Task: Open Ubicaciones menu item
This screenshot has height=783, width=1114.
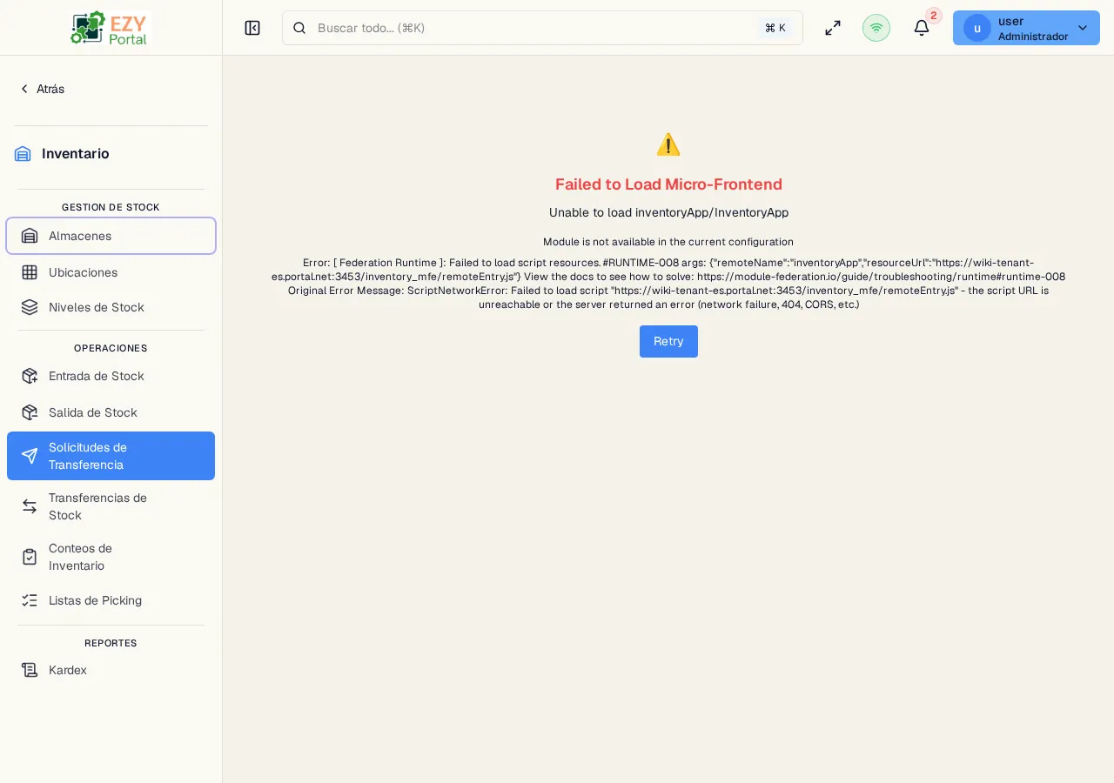Action: click(x=111, y=272)
